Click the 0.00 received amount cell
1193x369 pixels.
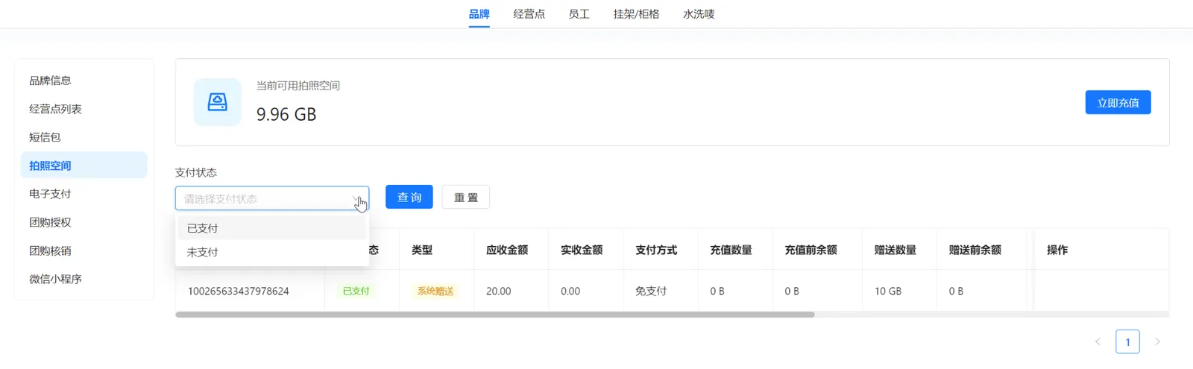click(570, 291)
